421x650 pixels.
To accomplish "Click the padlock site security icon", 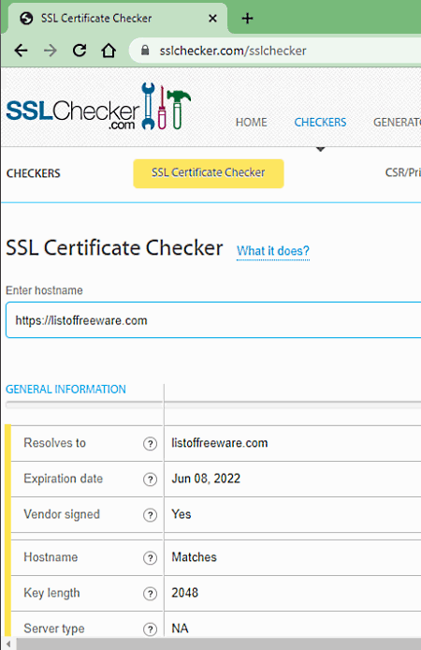I will 145,51.
